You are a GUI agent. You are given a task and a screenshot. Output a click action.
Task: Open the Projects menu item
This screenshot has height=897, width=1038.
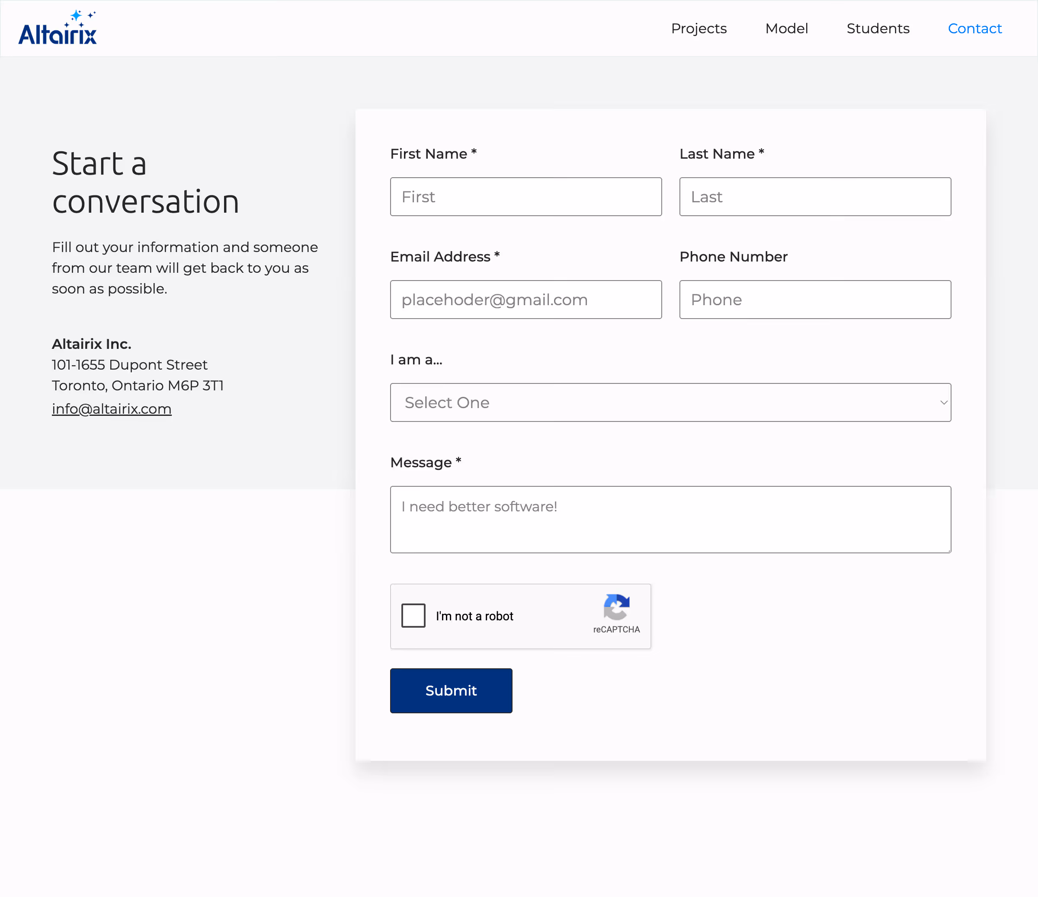(699, 29)
